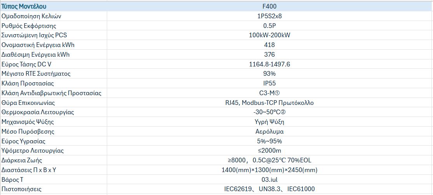Click the C3-M anticorrosion value cell
The height and width of the screenshot is (195, 433).
(269, 93)
